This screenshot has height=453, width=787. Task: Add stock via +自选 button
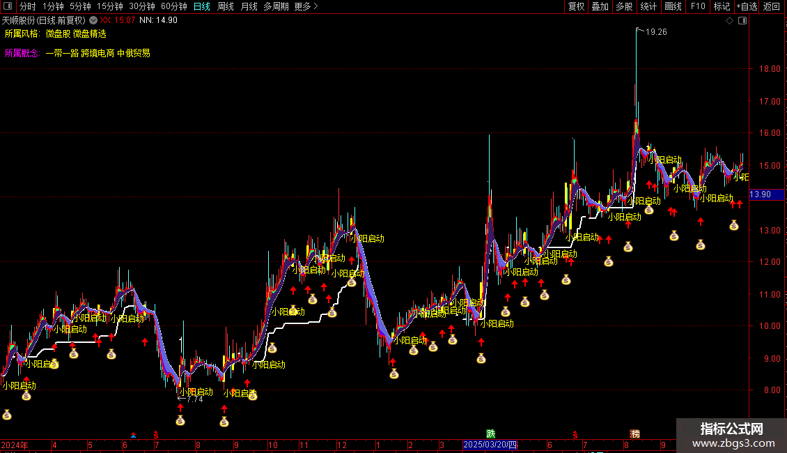747,6
